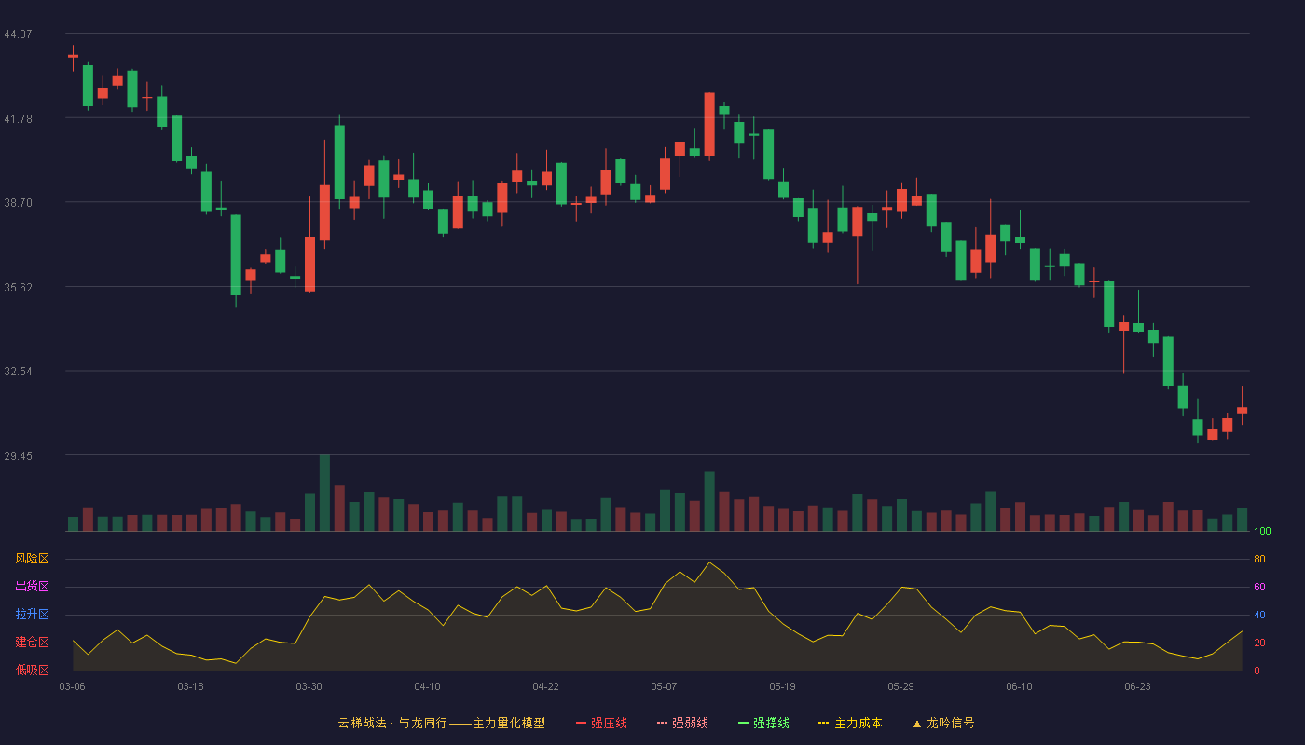Click the 06-10 date label
1305x745 pixels.
(1019, 686)
